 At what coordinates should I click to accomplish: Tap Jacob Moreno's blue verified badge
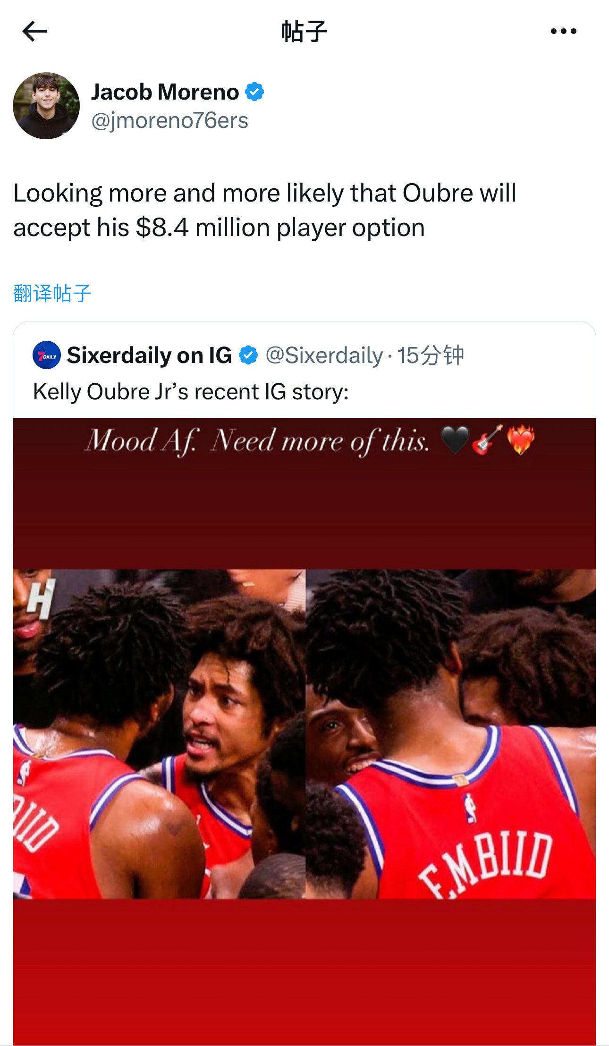coord(254,92)
